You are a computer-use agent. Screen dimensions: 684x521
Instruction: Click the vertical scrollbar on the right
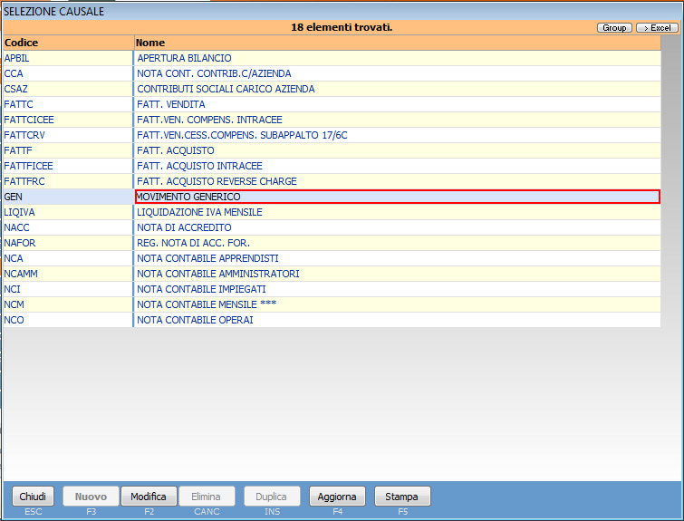click(x=671, y=181)
